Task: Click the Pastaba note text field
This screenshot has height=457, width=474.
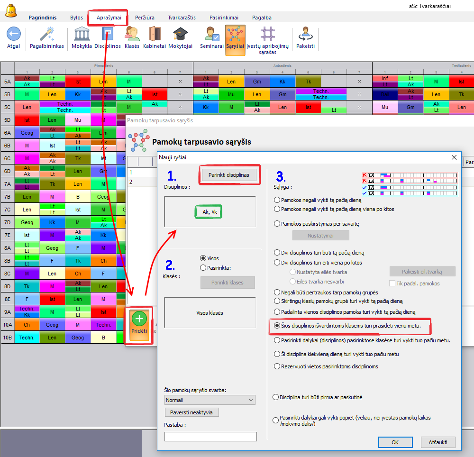Action: point(210,437)
